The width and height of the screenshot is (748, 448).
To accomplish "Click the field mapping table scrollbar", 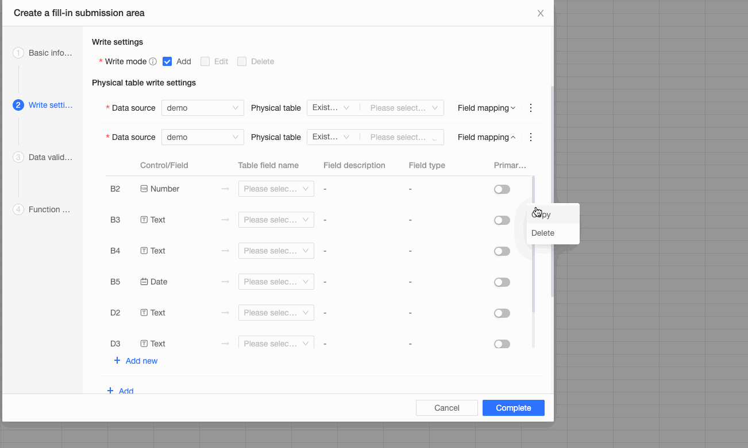I will [x=534, y=244].
